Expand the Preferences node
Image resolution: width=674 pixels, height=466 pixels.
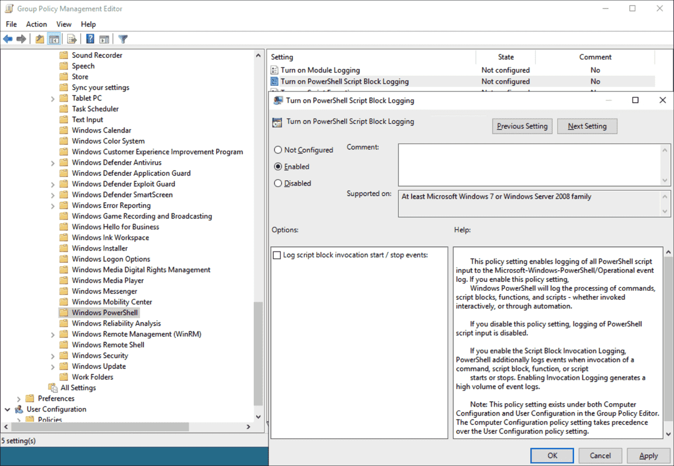[x=19, y=398]
